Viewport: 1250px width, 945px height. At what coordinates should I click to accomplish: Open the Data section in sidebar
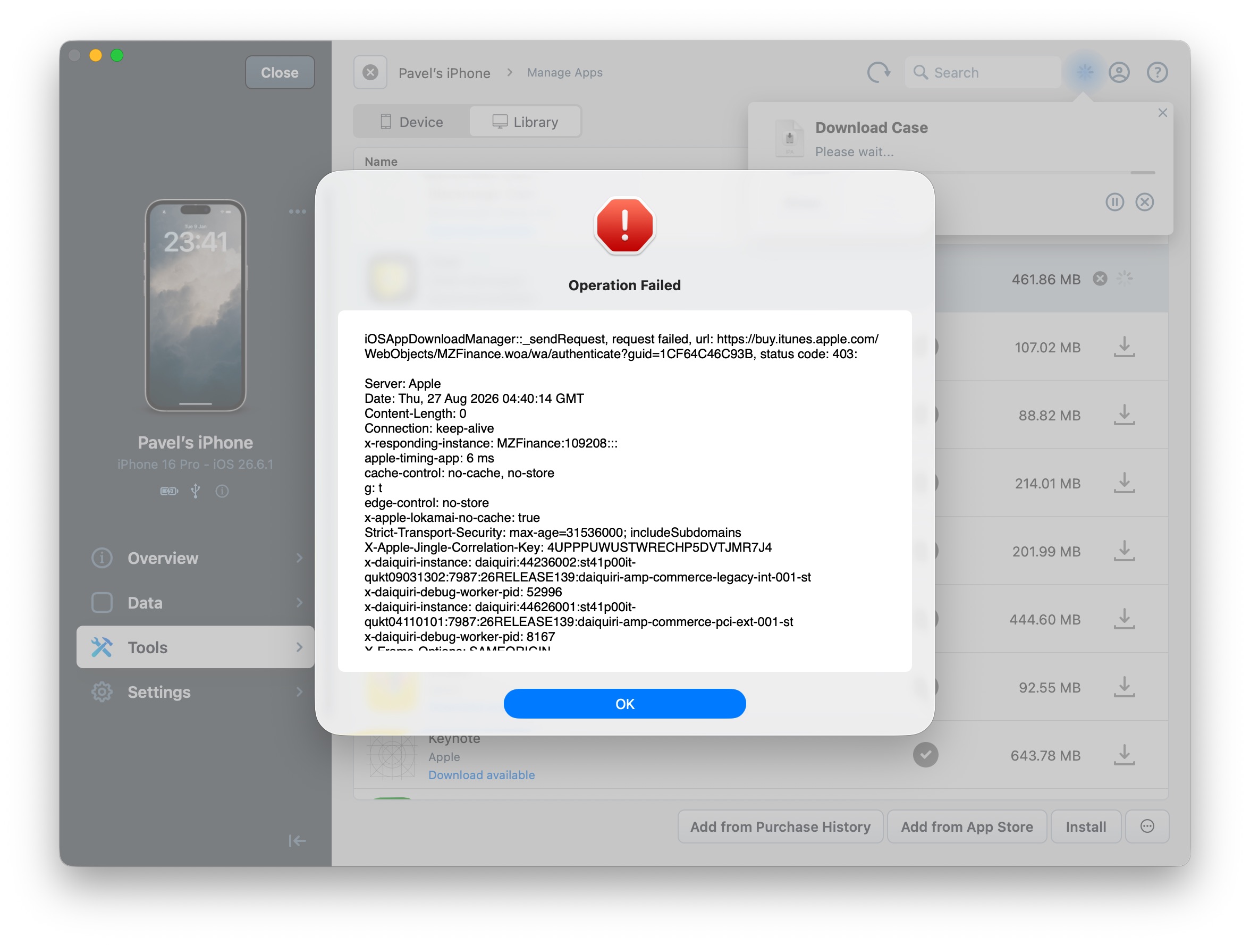(x=196, y=603)
